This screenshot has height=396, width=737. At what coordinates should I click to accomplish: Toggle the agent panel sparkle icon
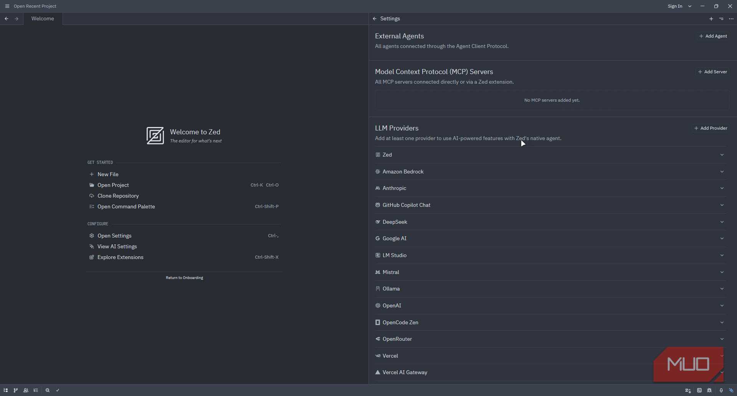click(731, 390)
